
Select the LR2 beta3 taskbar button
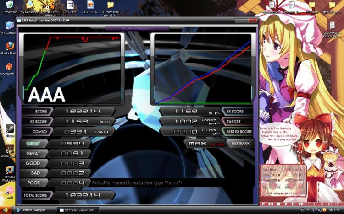78,210
